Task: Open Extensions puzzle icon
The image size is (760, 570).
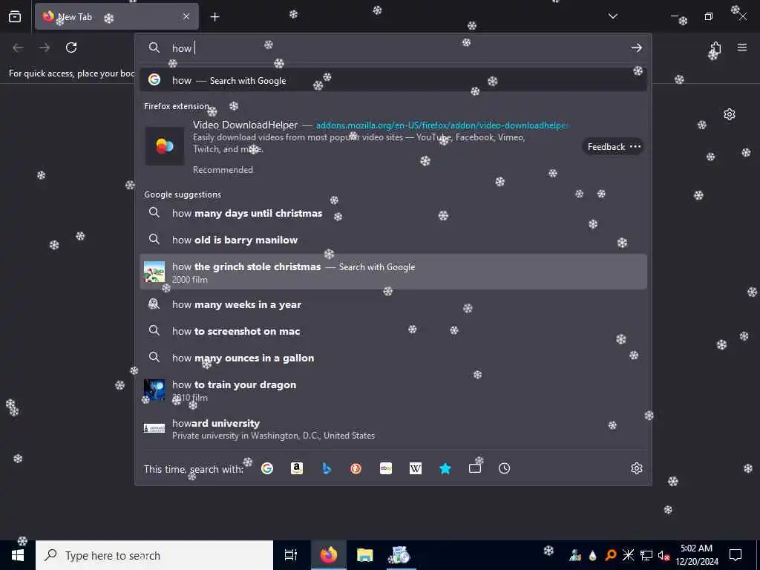Action: tap(715, 47)
